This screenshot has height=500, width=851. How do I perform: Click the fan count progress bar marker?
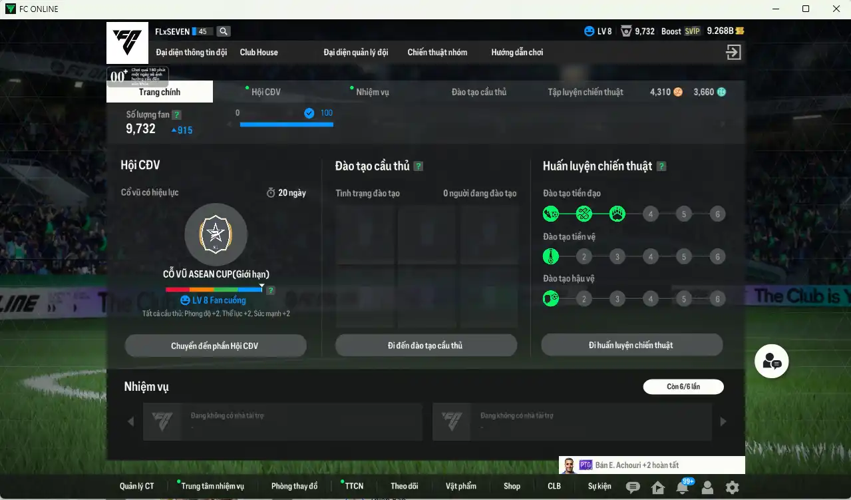pyautogui.click(x=309, y=113)
